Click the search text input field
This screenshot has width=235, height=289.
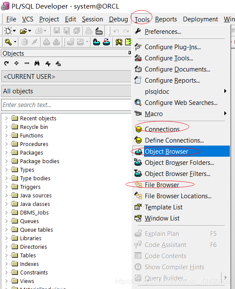tap(66, 105)
